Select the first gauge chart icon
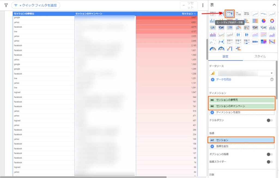The width and height of the screenshot is (279, 178). tap(213, 49)
